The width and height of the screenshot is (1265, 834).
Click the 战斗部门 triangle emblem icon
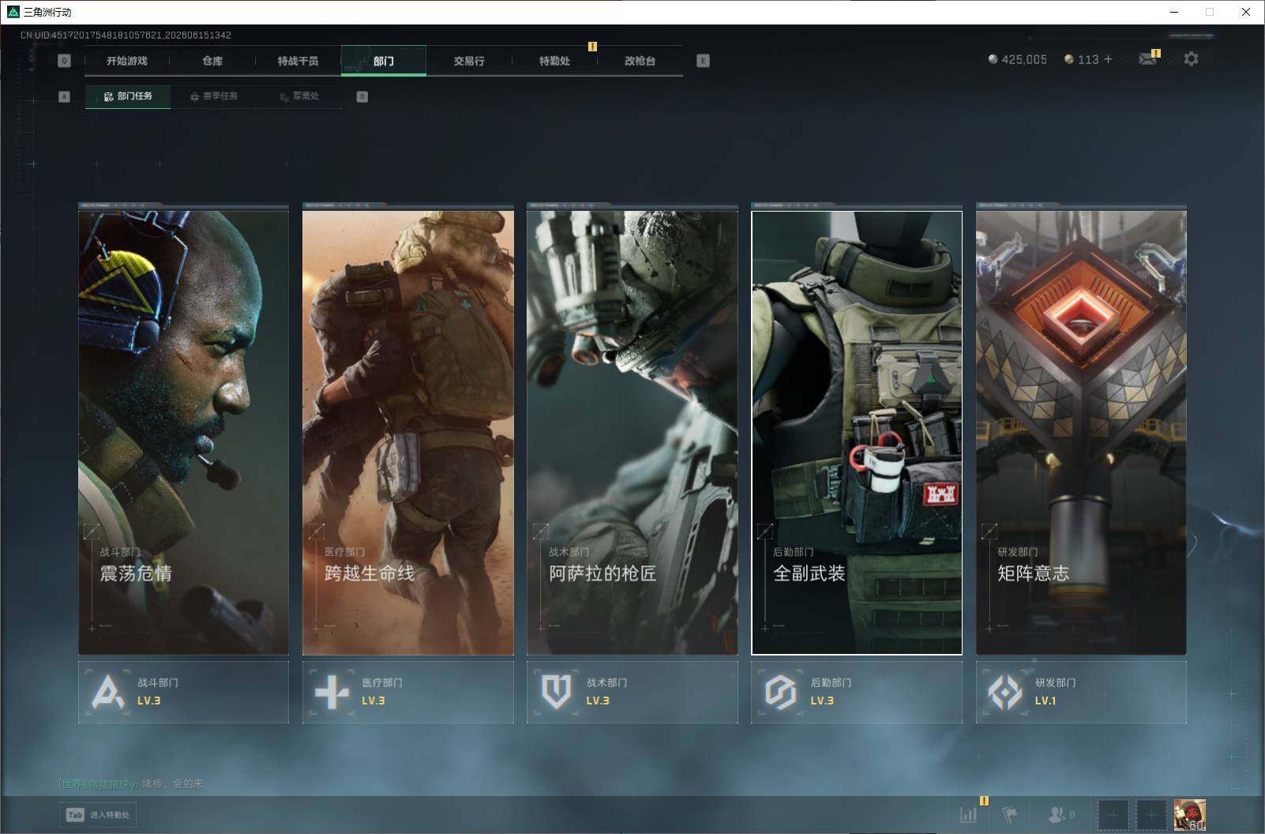[x=107, y=692]
